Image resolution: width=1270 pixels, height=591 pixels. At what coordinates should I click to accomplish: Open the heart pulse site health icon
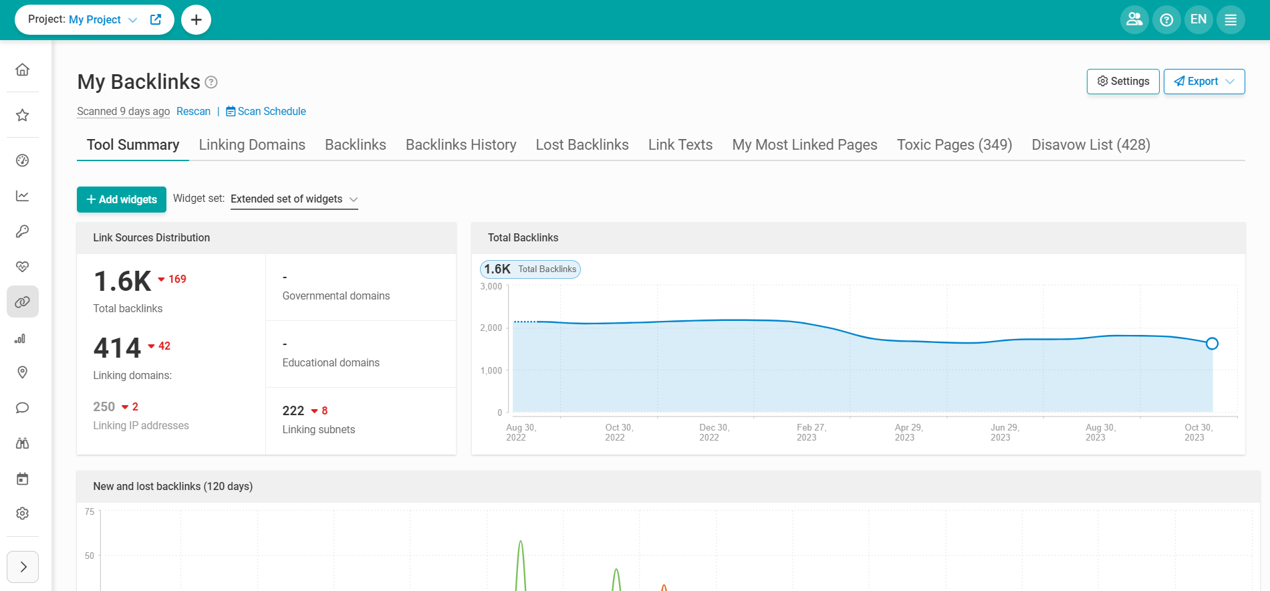[22, 267]
